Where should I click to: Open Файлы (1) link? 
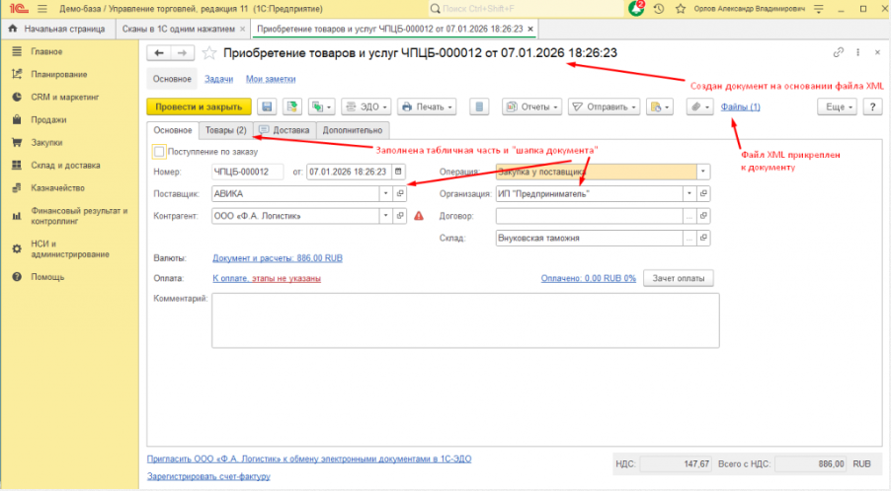coord(741,106)
